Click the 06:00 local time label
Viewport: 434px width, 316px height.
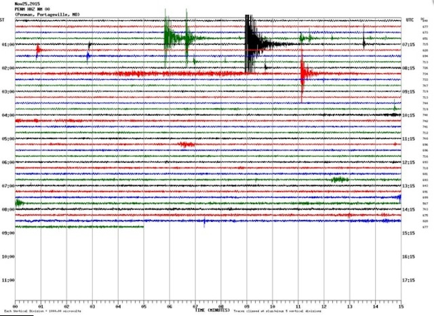coord(8,162)
